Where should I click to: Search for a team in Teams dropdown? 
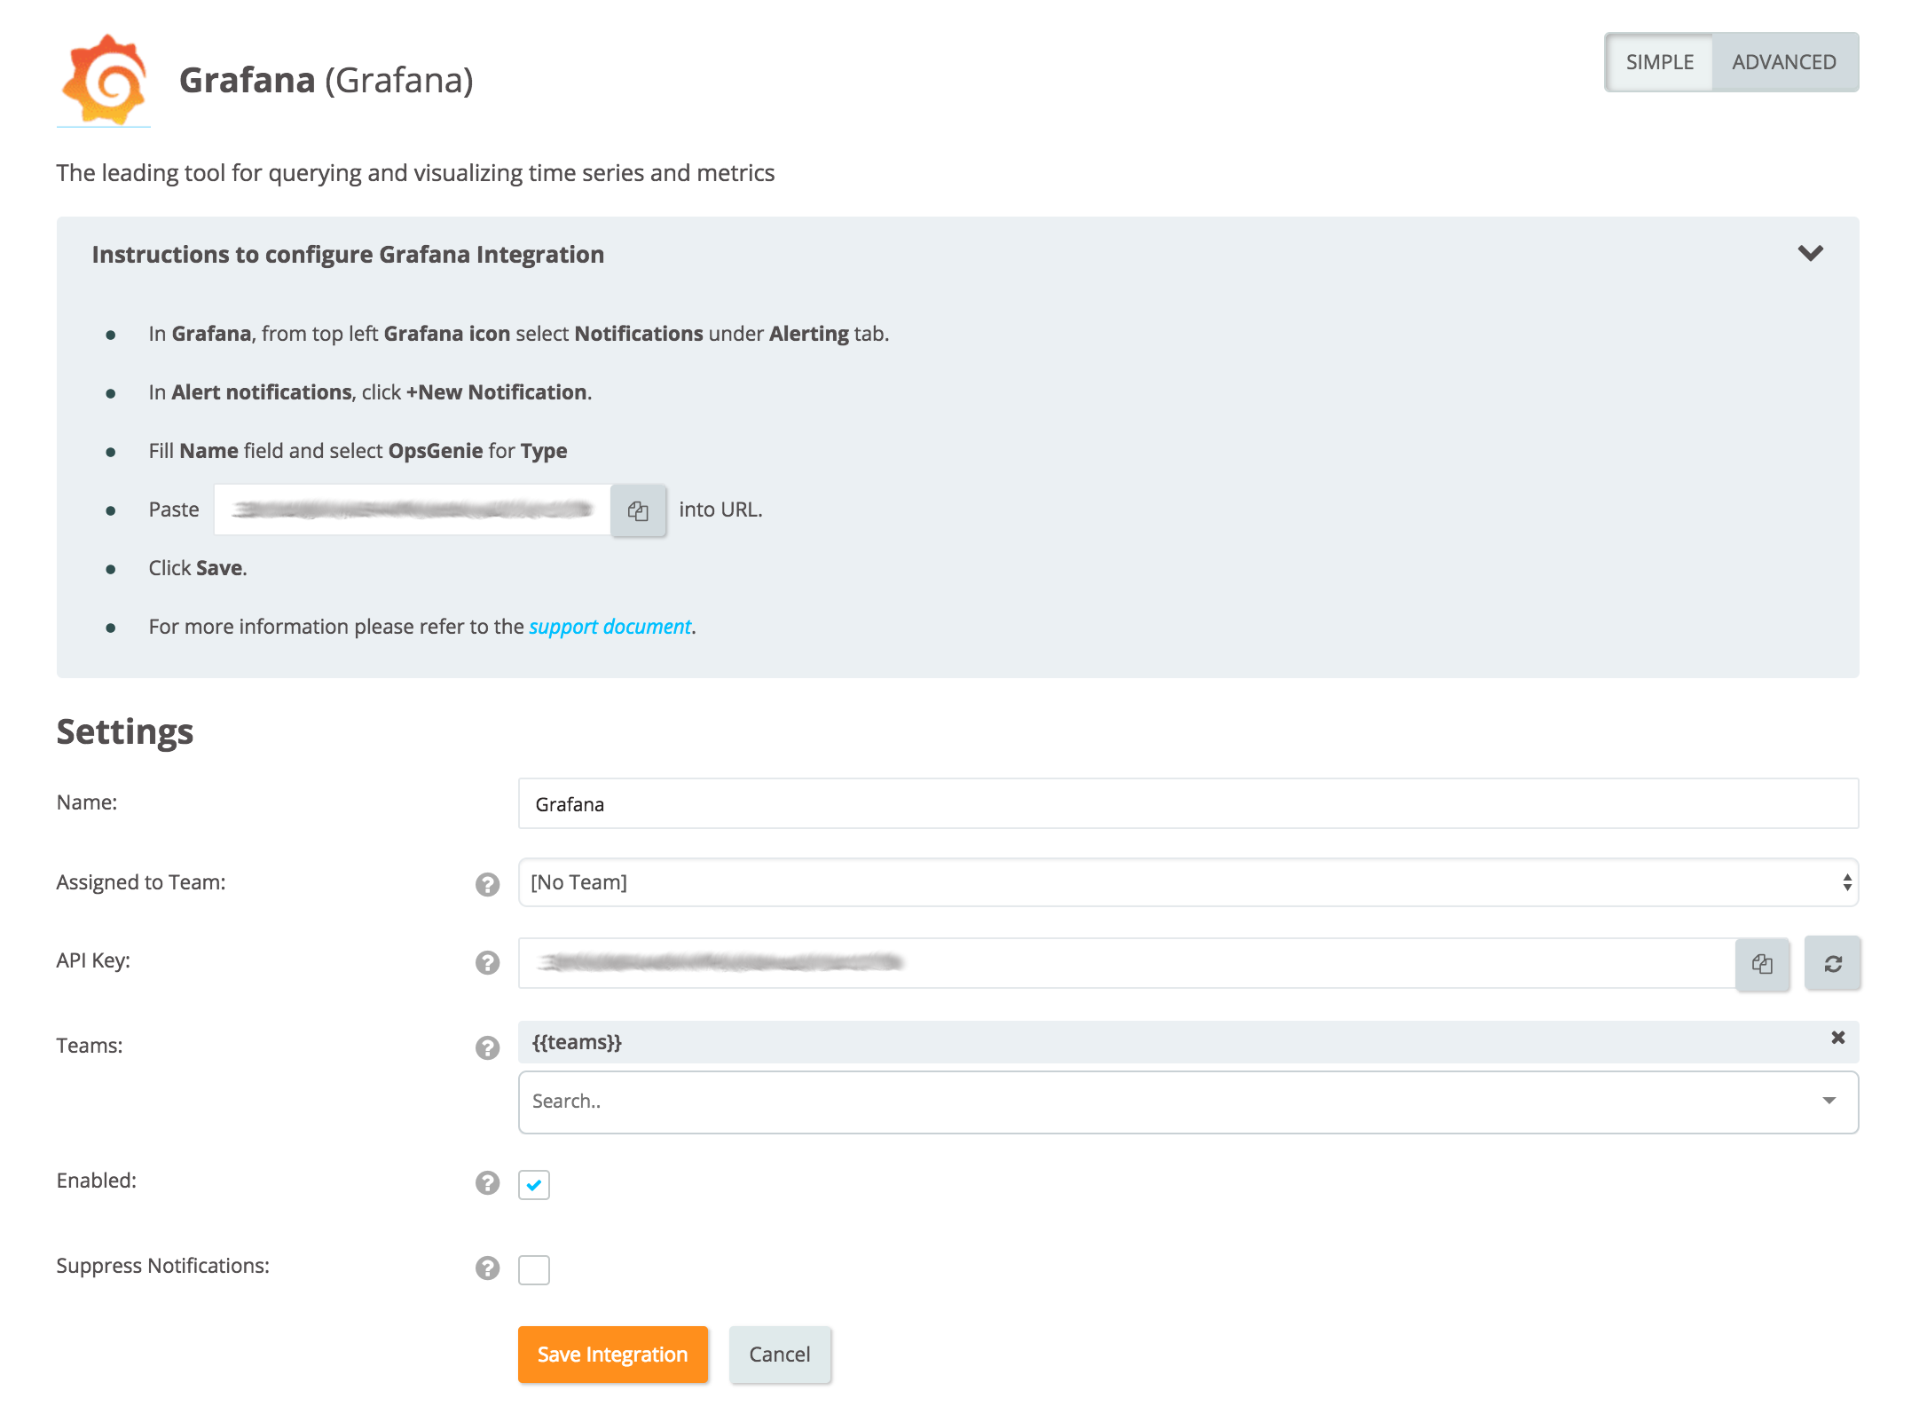[x=1190, y=1099]
